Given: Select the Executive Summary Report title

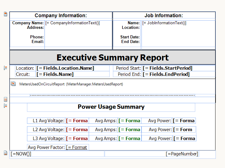Looking at the screenshot, I should coord(112,57).
